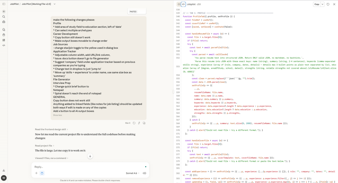
Task: Collapse message with 'Show less'
Action: pyautogui.click(x=57, y=115)
